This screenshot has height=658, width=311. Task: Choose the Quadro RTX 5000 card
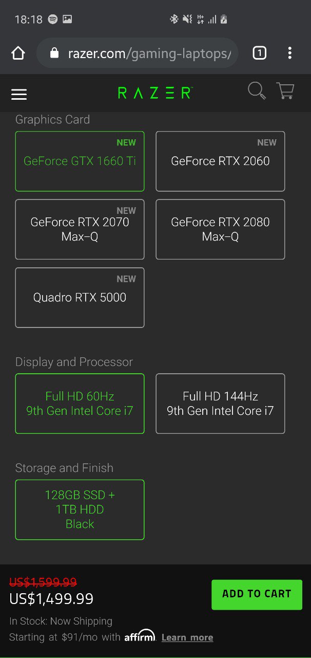(x=80, y=298)
